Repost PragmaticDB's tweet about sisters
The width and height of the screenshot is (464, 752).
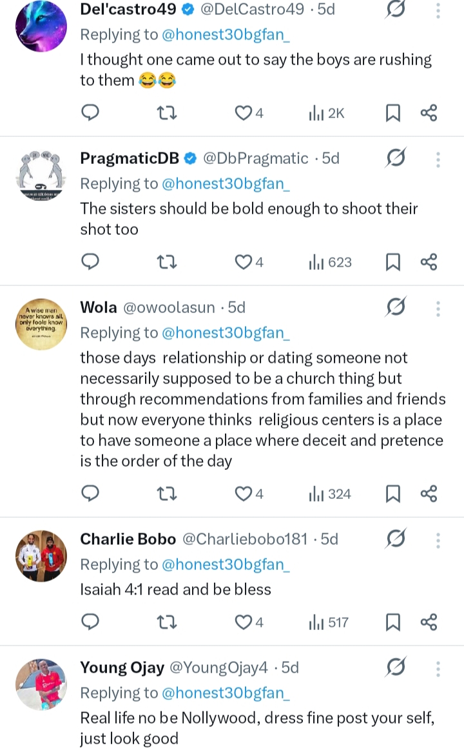point(168,261)
